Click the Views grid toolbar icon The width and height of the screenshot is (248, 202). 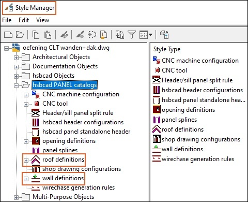[144, 35]
